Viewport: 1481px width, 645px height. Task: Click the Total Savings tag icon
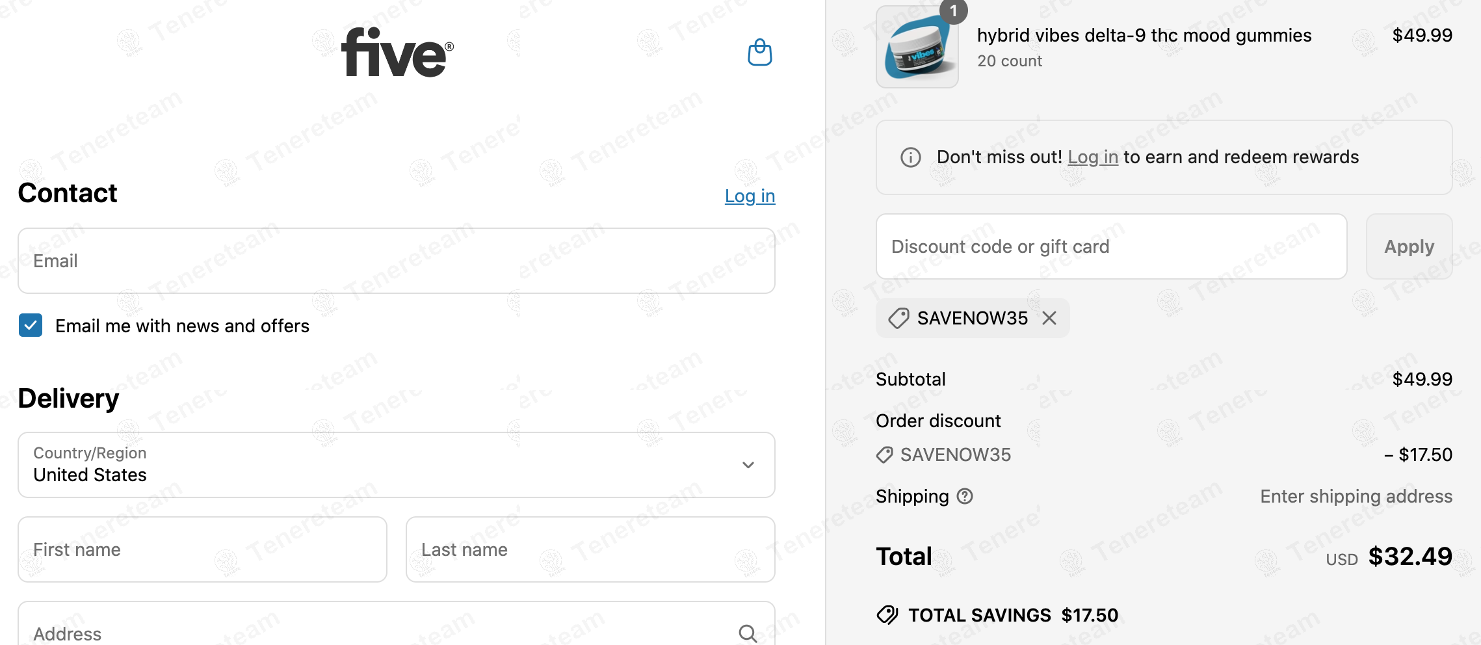(887, 615)
